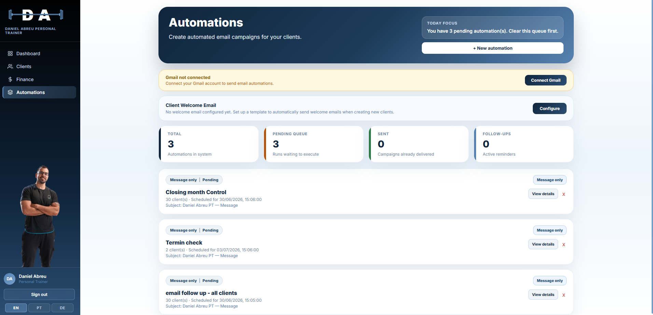Select Automations in the sidebar
The height and width of the screenshot is (315, 653).
tap(39, 92)
